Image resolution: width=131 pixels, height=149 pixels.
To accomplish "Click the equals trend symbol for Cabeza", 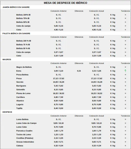I will [x=125, y=145].
